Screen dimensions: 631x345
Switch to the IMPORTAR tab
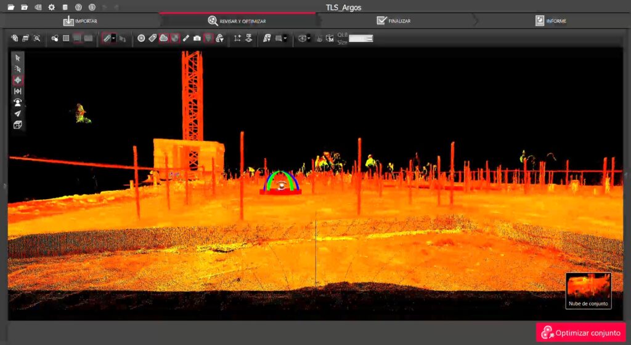click(x=80, y=21)
